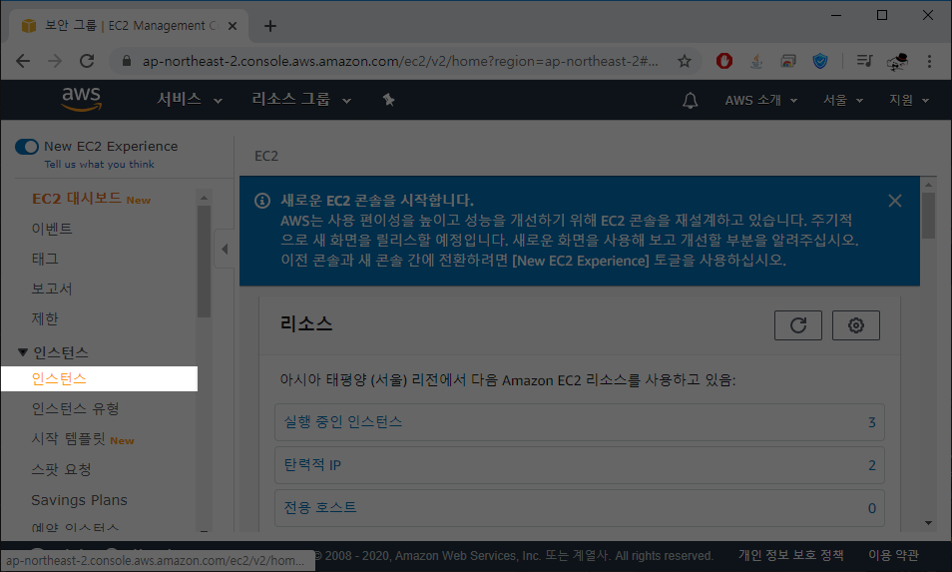Image resolution: width=952 pixels, height=572 pixels.
Task: Collapse the 인스턴스 section triangle in sidebar
Action: [23, 352]
